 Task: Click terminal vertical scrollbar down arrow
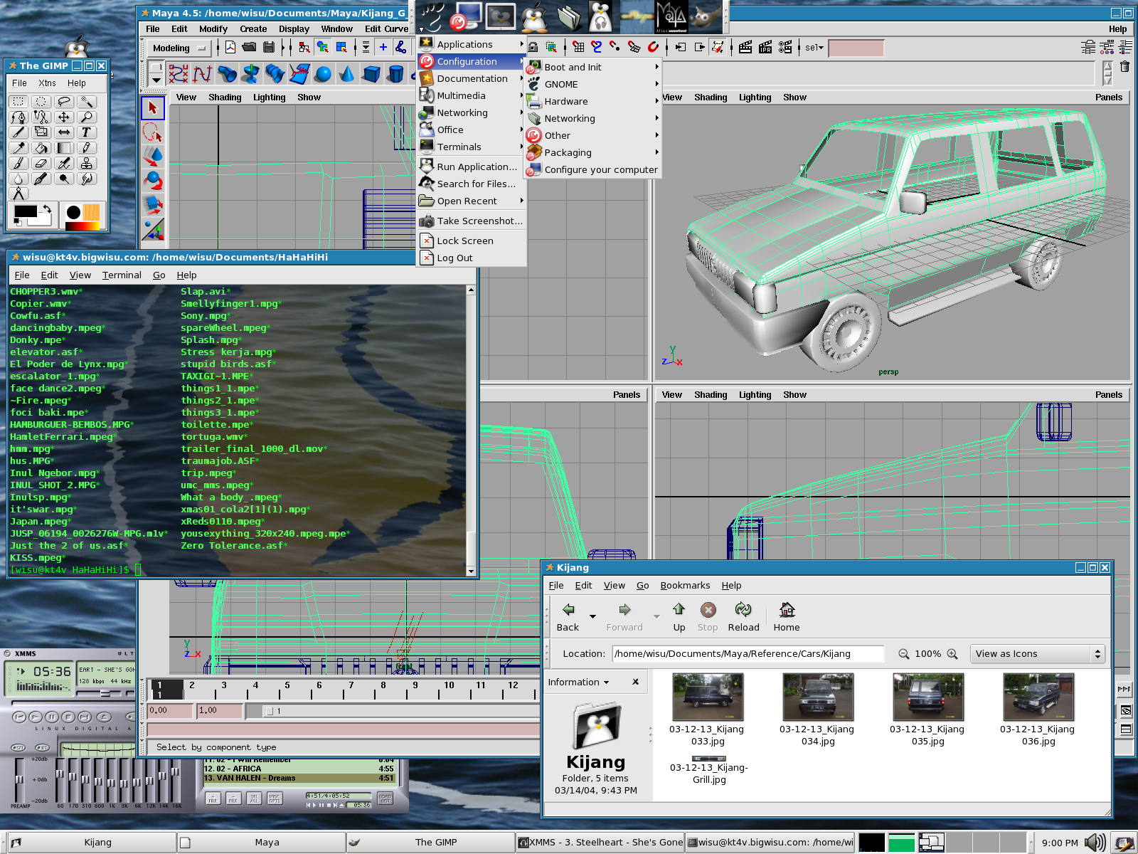point(471,571)
